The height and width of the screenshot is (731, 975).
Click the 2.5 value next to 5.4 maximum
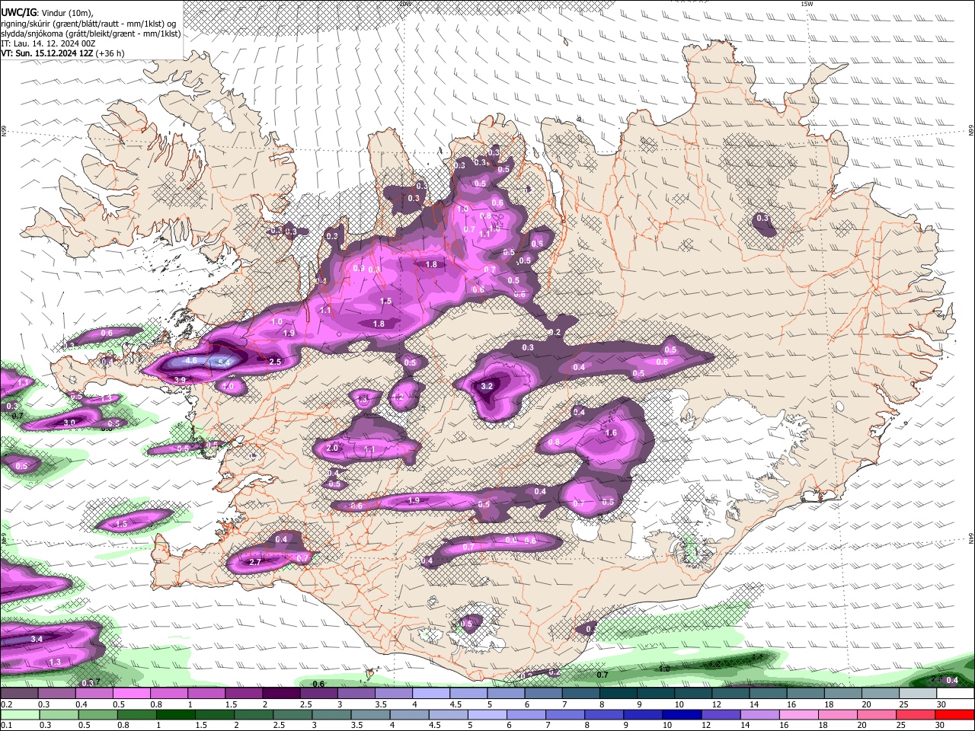click(x=275, y=362)
